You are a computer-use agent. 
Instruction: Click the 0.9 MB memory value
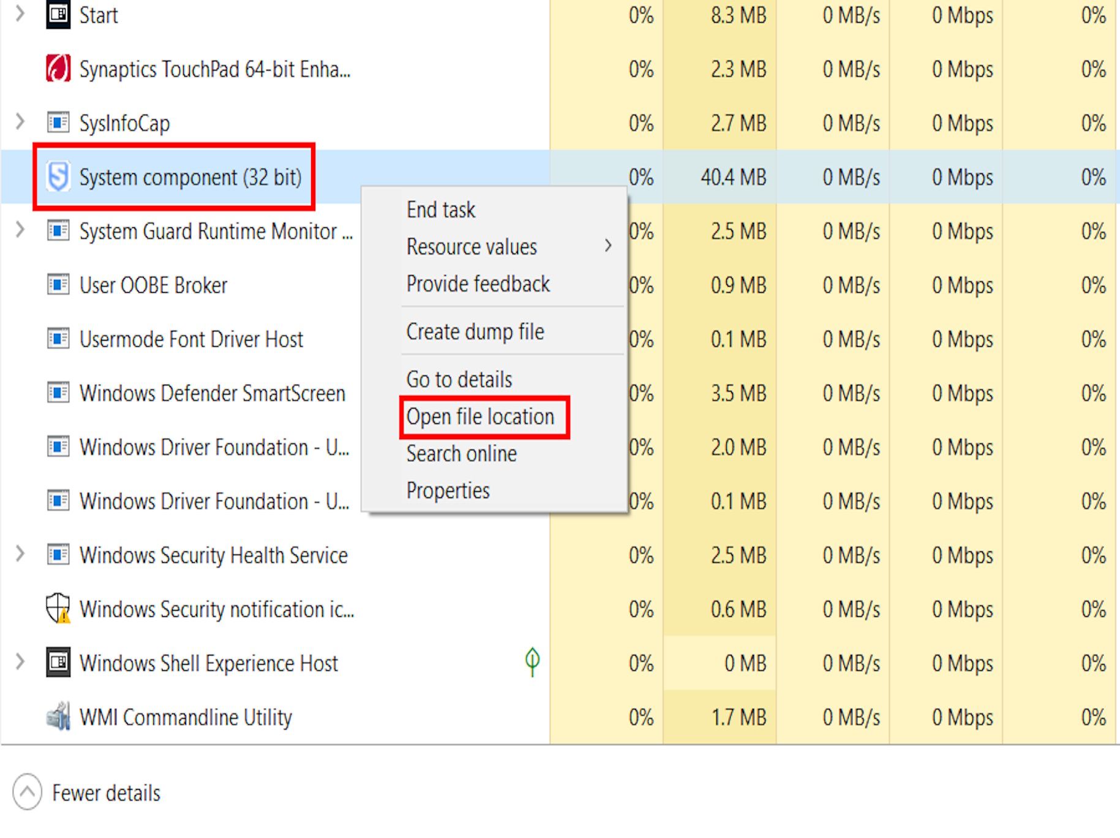(x=739, y=285)
